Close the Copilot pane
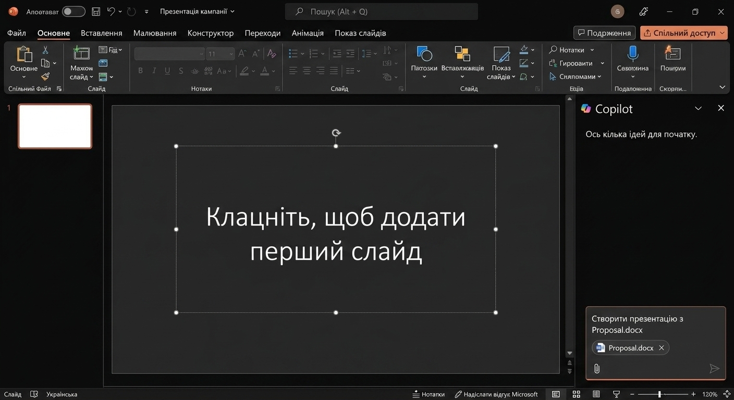The height and width of the screenshot is (400, 734). click(721, 108)
